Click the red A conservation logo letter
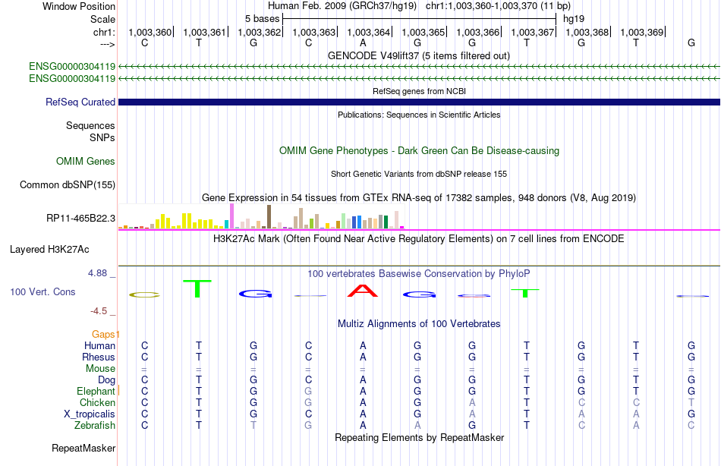 coord(363,291)
